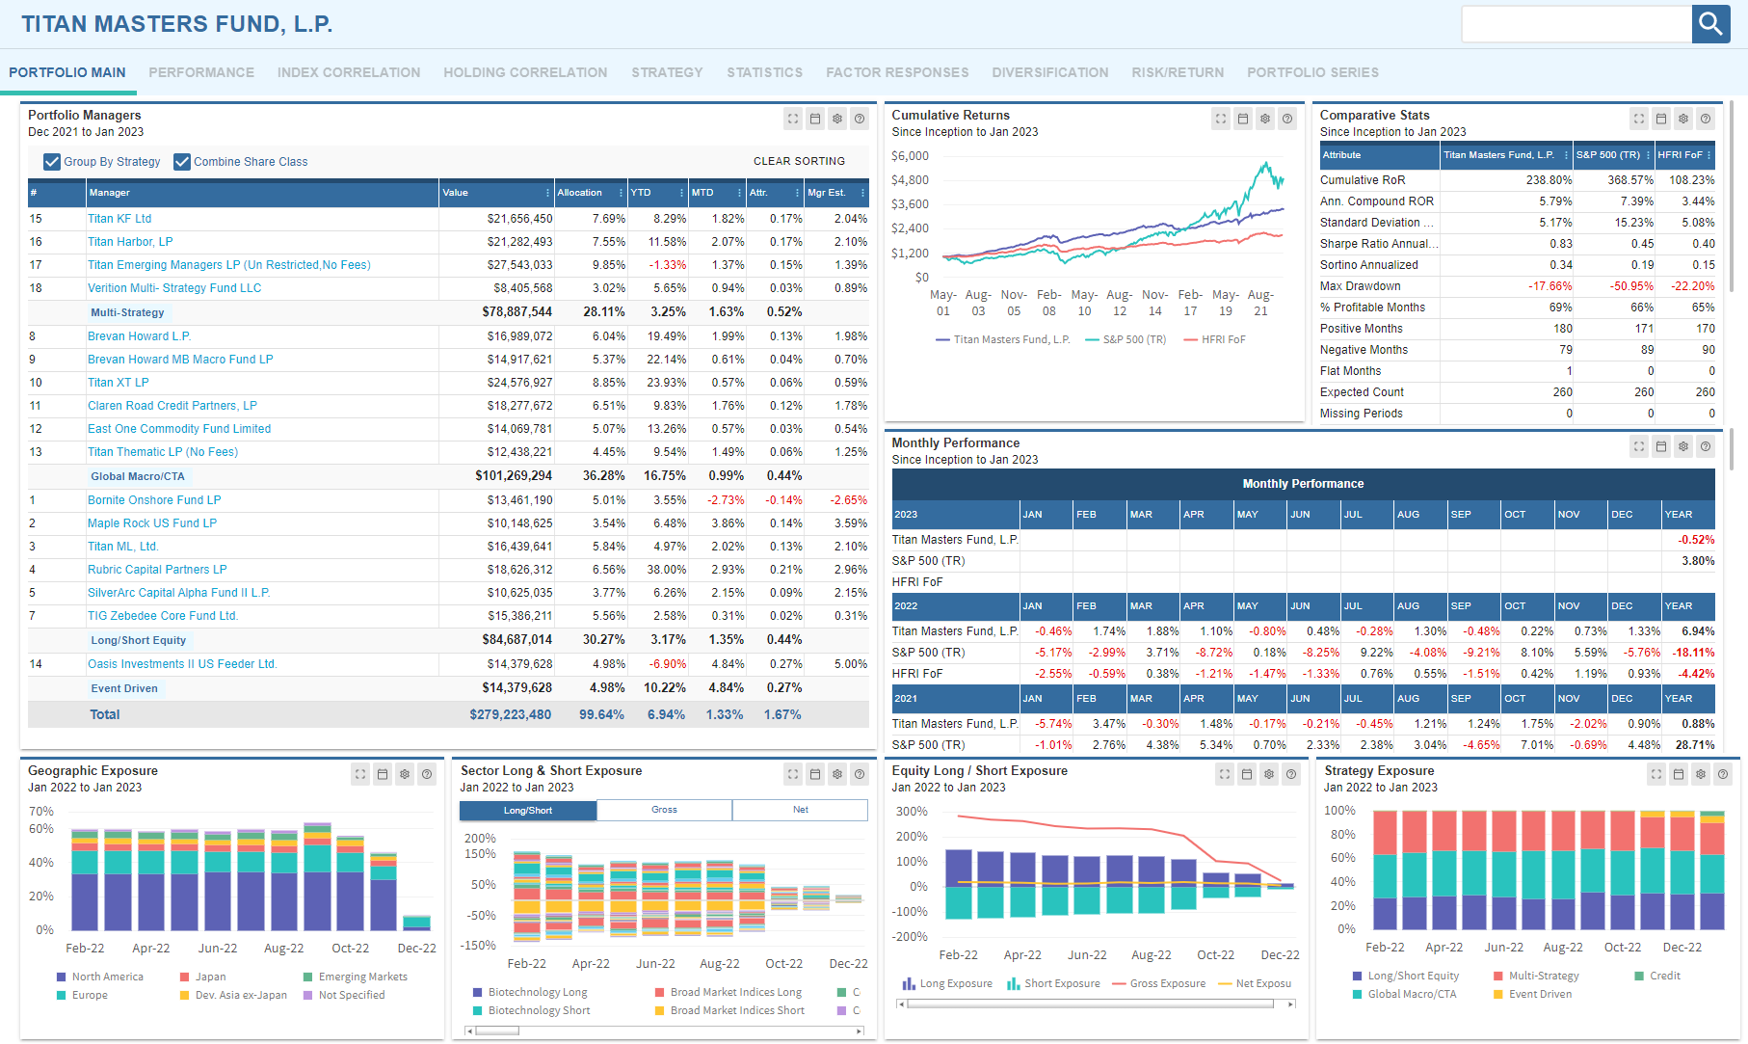Open Strategy Exposure help icon
The width and height of the screenshot is (1748, 1044).
1723,774
